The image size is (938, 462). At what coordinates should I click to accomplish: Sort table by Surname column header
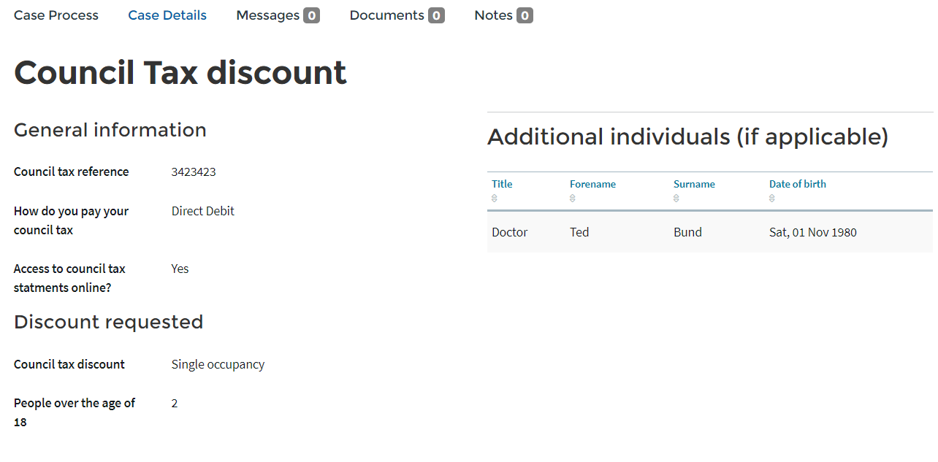694,184
